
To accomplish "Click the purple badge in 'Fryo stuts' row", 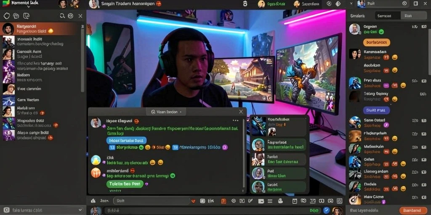I will click(386, 86).
